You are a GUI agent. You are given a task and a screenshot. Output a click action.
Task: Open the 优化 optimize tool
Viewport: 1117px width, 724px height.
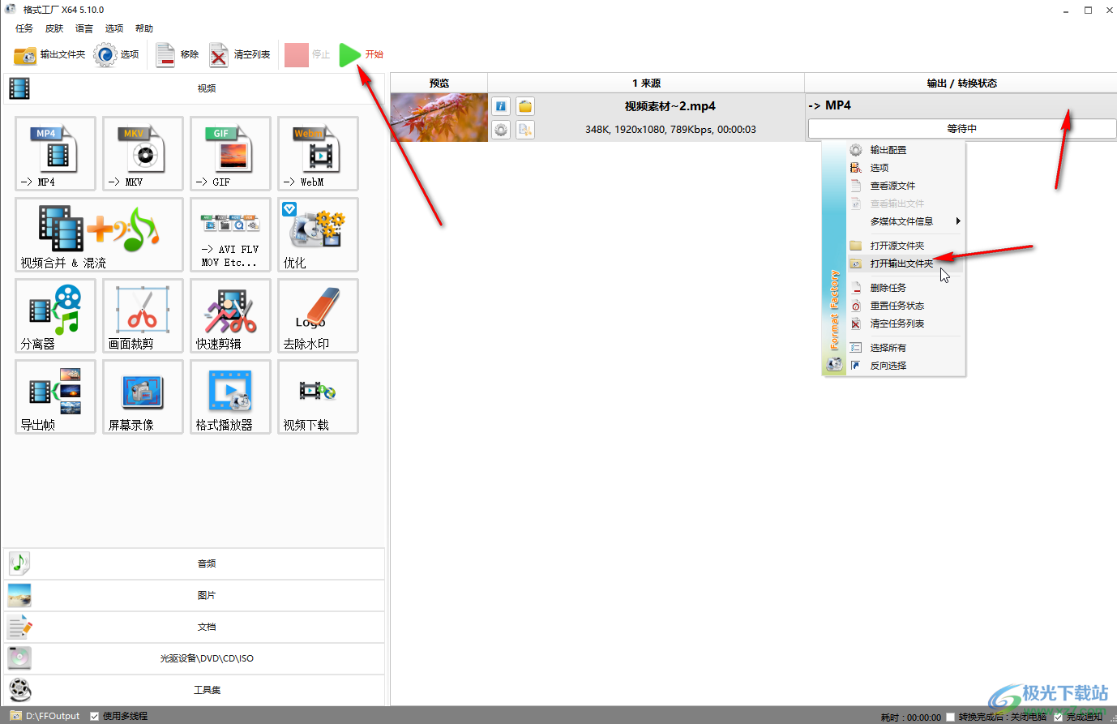pyautogui.click(x=318, y=234)
